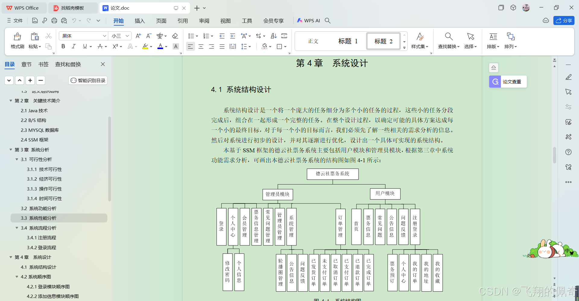Click the settings sliders icon in right sidebar
Screen dimensions: 579x301
coord(568,107)
